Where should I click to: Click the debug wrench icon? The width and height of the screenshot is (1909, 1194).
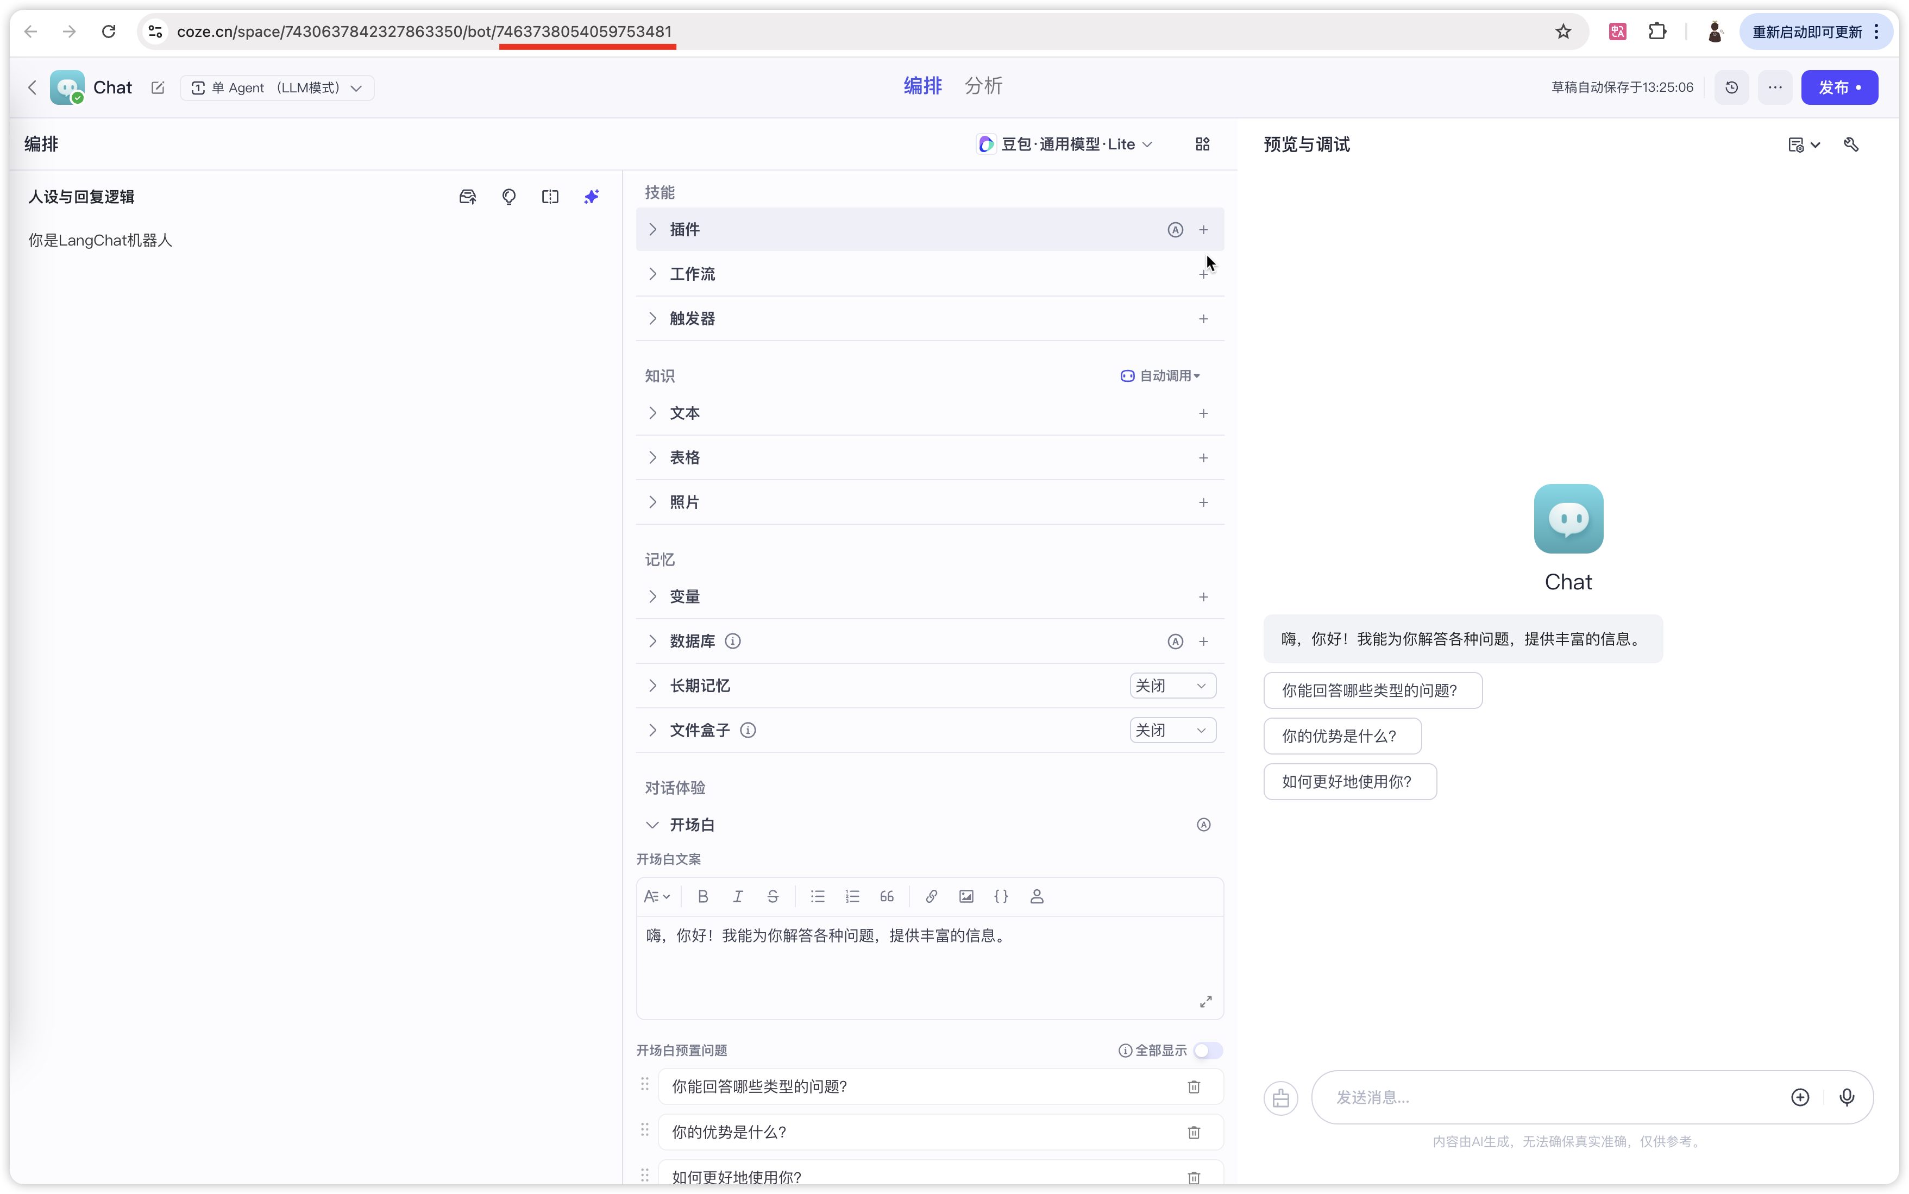click(x=1850, y=144)
